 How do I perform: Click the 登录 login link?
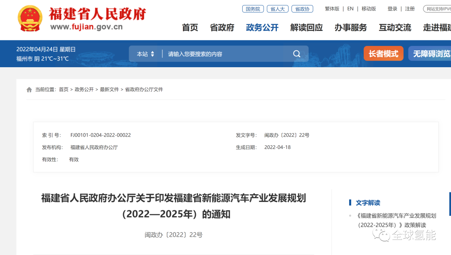(392, 9)
